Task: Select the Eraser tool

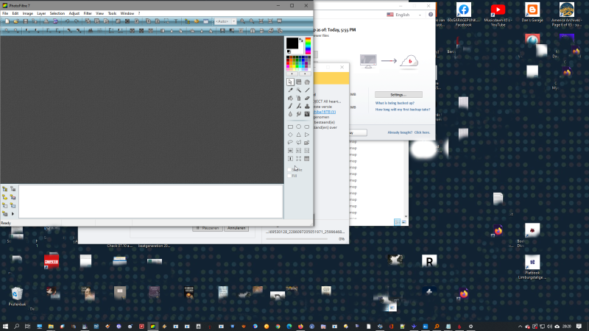Action: click(x=306, y=98)
